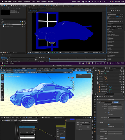Select the Home icon in After Effects toolbar

click(x=2, y=6)
